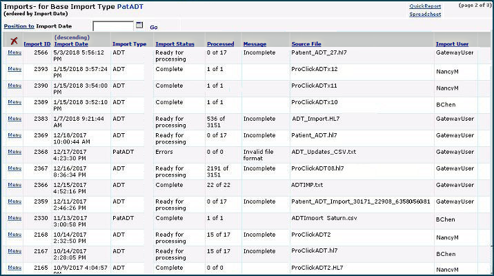
Task: Open Menu for import 2368 with errors
Action: pyautogui.click(x=14, y=151)
